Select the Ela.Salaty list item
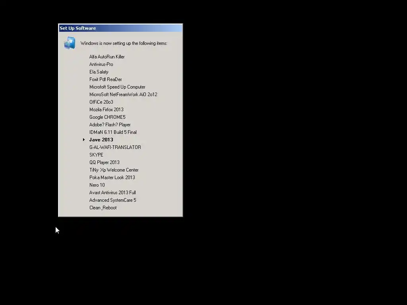Image resolution: width=407 pixels, height=305 pixels. click(99, 72)
